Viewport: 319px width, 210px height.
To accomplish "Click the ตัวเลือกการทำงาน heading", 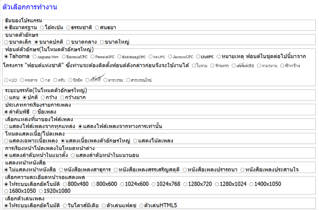I will (30, 7).
